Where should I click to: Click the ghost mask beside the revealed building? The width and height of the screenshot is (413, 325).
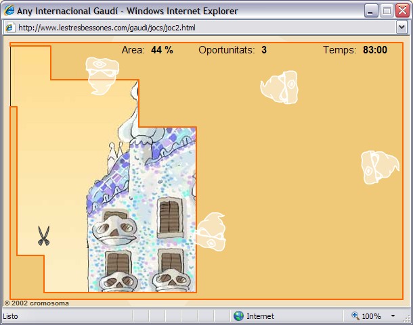click(x=211, y=232)
